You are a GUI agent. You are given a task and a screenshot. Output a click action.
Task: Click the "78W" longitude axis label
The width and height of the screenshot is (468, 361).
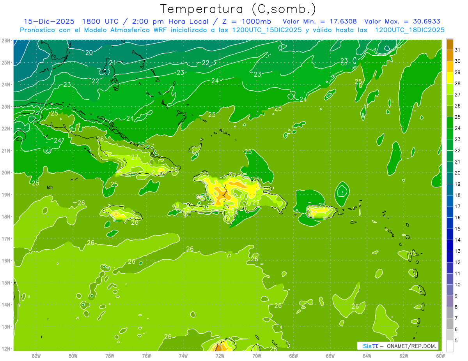[x=110, y=356]
